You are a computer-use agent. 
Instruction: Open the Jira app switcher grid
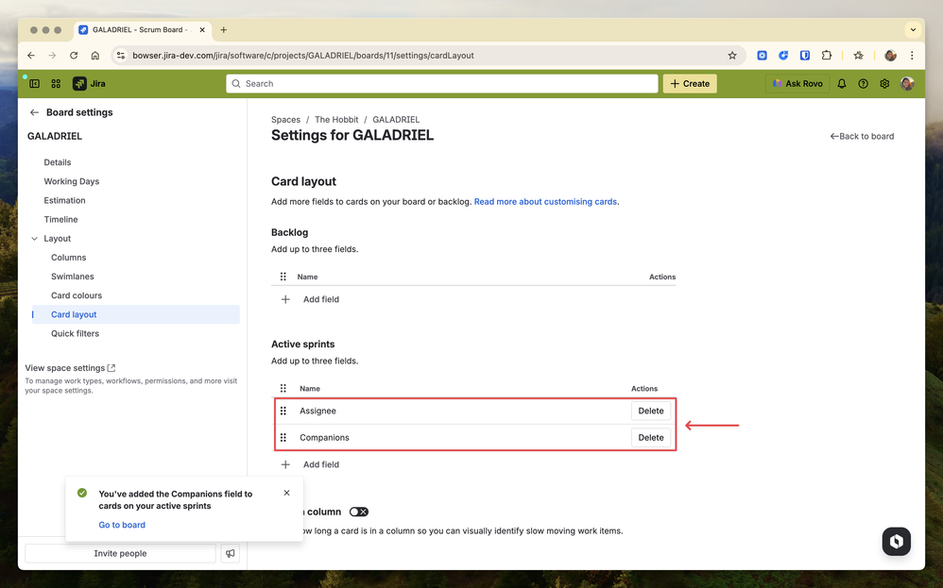click(56, 83)
